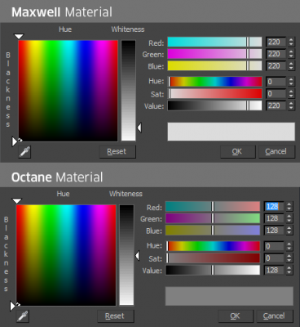Viewport: 300px width, 327px height.
Task: Confirm with OK in Octane Material dialog
Action: click(x=236, y=316)
